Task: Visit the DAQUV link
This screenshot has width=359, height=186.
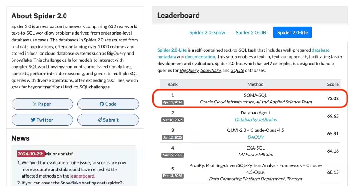Action: [x=256, y=137]
